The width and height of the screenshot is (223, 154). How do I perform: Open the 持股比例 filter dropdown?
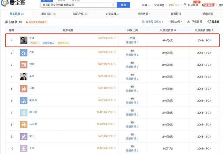[176, 22]
